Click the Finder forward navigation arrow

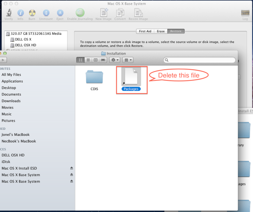3,60
